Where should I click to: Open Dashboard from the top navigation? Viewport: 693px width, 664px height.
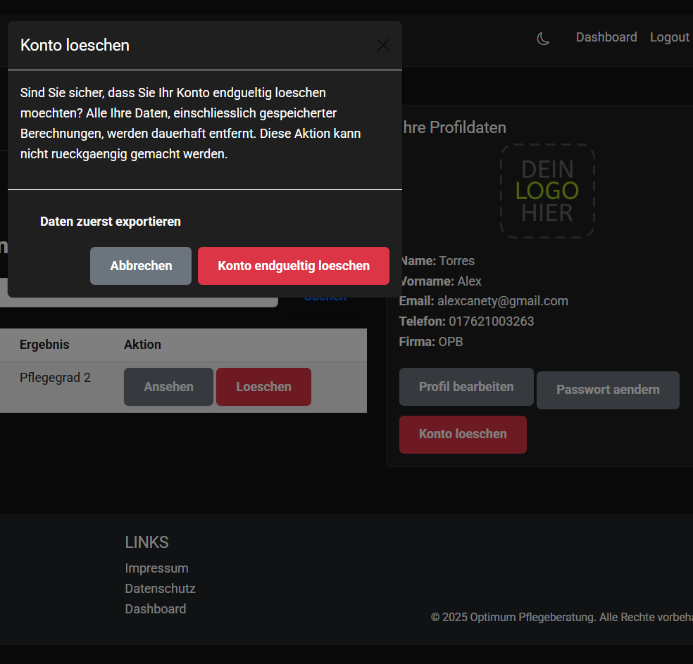(x=606, y=37)
